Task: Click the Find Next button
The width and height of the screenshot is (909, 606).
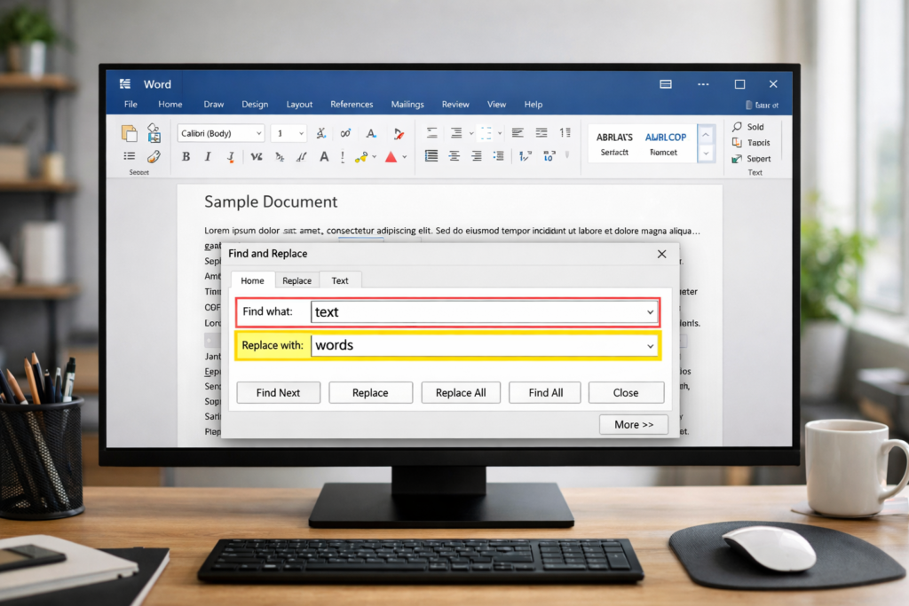Action: (278, 393)
